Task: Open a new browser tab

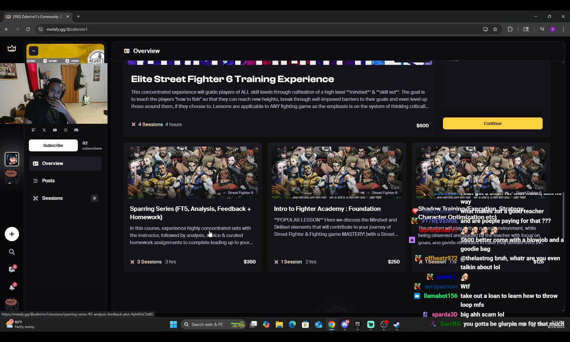Action: pos(78,17)
